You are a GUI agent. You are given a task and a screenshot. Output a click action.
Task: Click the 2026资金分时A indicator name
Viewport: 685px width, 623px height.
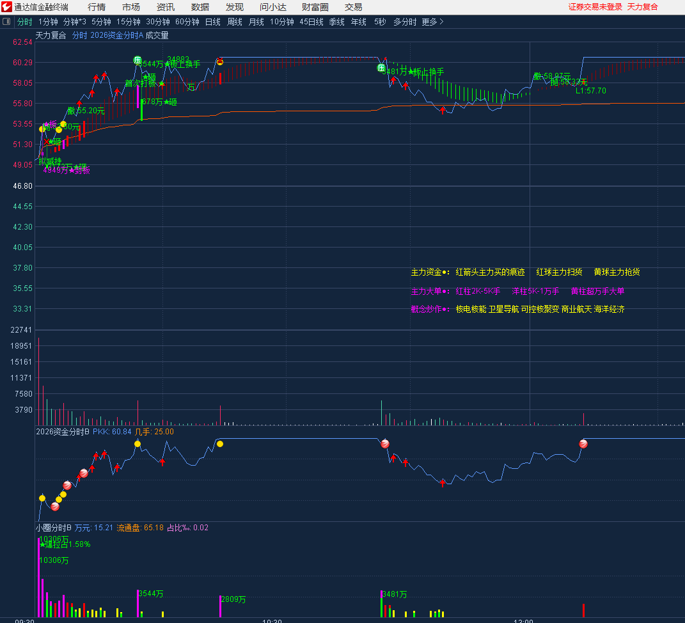click(117, 36)
